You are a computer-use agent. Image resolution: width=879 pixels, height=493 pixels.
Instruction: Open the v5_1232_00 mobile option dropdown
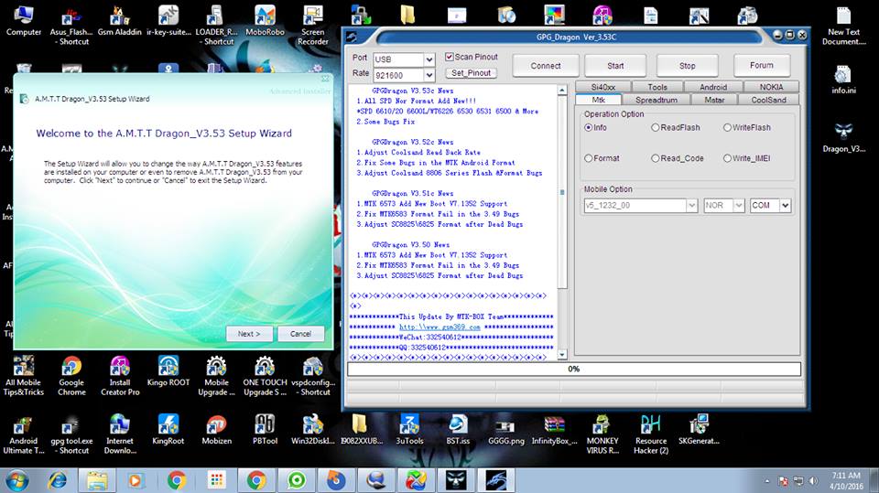pos(692,206)
